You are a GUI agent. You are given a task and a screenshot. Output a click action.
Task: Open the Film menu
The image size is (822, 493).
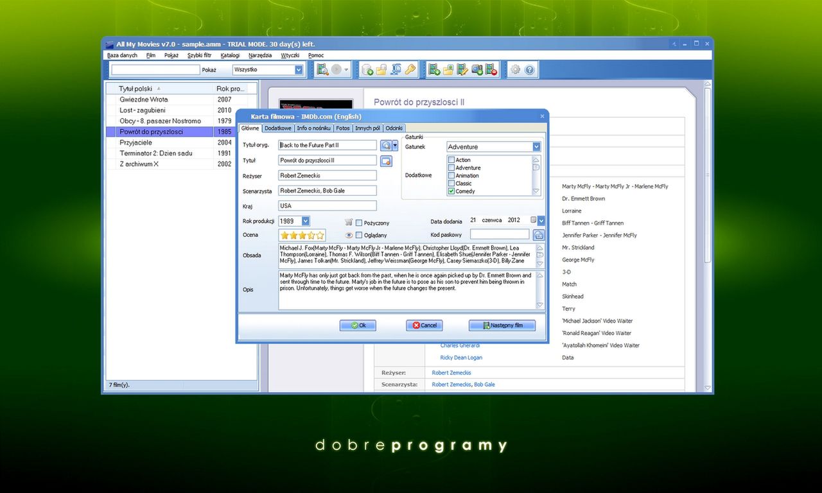[151, 55]
